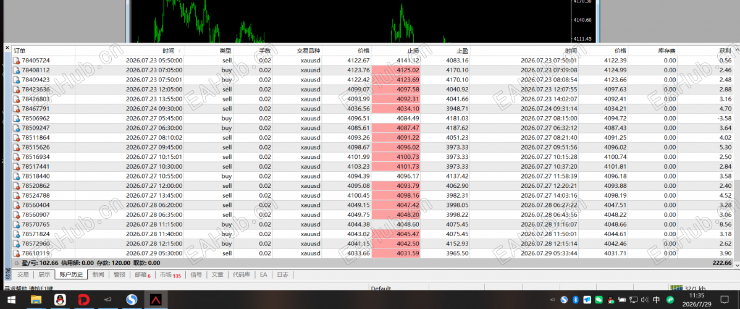
Task: Click the active red caret taskbar app
Action: pos(156,300)
